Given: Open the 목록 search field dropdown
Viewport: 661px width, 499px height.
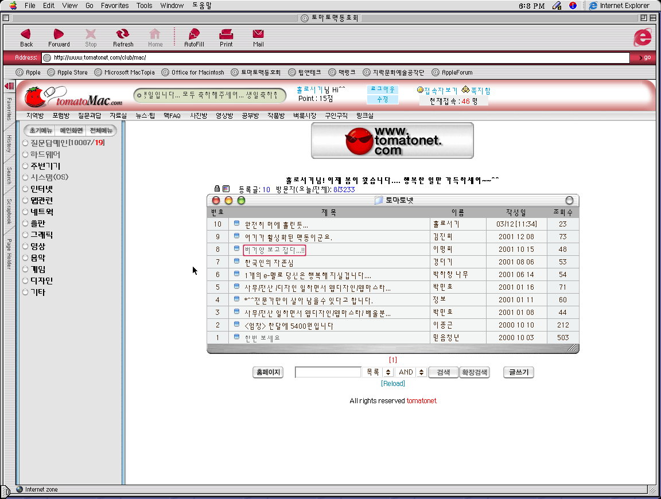Looking at the screenshot, I should pyautogui.click(x=387, y=372).
